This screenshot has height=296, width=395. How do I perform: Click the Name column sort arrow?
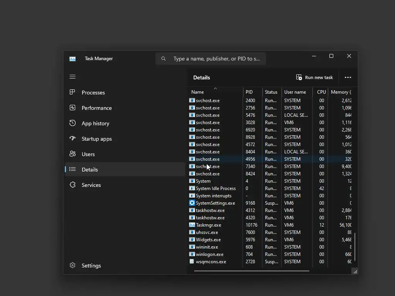pos(215,88)
